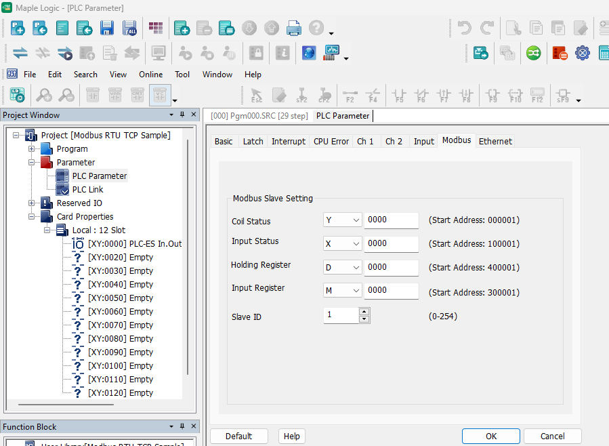
Task: Click the project tree horizontal scrollbar
Action: [x=66, y=405]
